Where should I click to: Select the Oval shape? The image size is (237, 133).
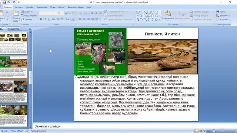coord(153,12)
